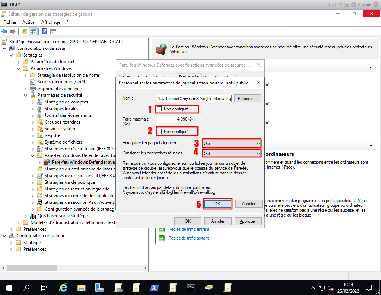Viewport: 381px width, 295px height.
Task: Open Internet Explorer from the taskbar
Action: (x=64, y=288)
